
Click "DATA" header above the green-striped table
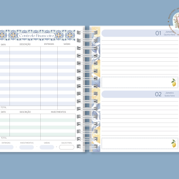[x=3, y=112]
